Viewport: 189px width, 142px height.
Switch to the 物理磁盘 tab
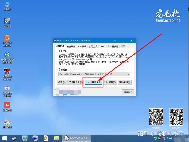[x=60, y=46]
